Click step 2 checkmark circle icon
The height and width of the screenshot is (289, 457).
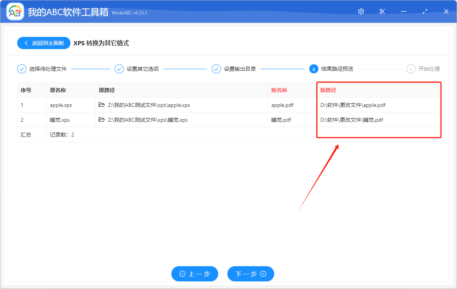pos(119,69)
